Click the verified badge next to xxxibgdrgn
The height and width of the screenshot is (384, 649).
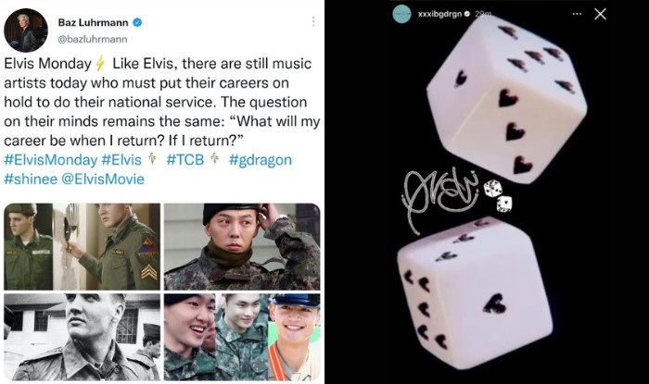tap(467, 14)
